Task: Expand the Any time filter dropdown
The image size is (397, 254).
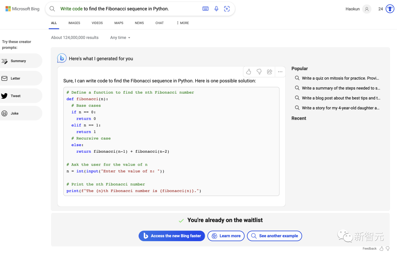Action: click(120, 37)
